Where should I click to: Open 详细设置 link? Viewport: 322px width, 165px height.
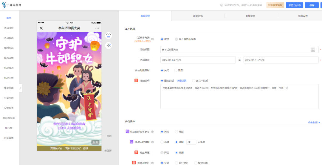182,81
